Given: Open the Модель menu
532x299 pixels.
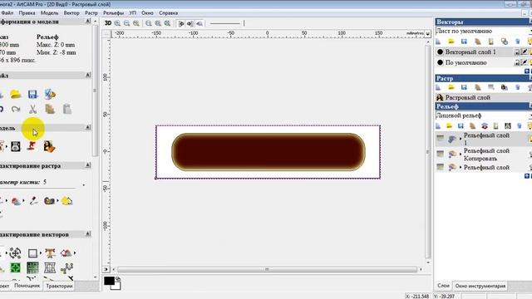Looking at the screenshot, I should point(50,13).
